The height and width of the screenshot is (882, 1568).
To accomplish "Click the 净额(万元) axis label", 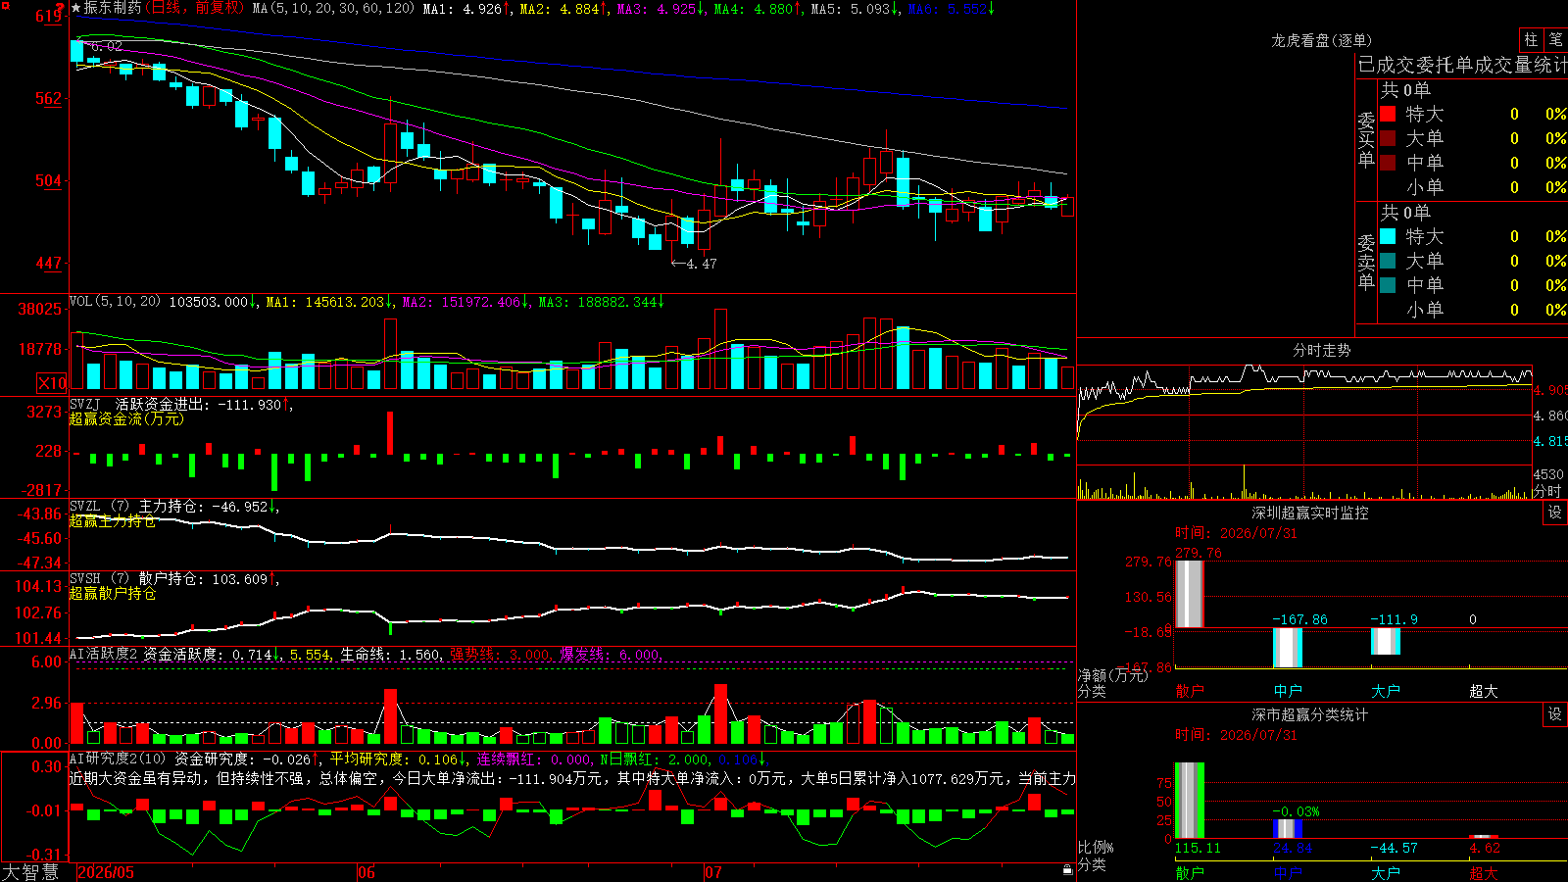I will (x=1113, y=675).
